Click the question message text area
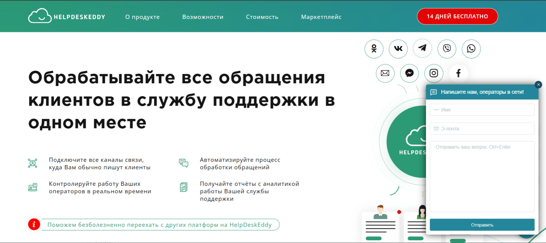 click(482, 177)
